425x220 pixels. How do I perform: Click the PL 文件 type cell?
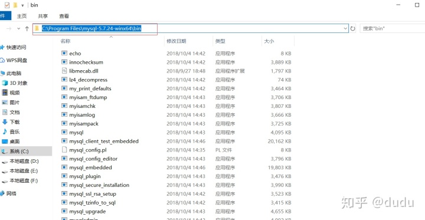point(224,150)
